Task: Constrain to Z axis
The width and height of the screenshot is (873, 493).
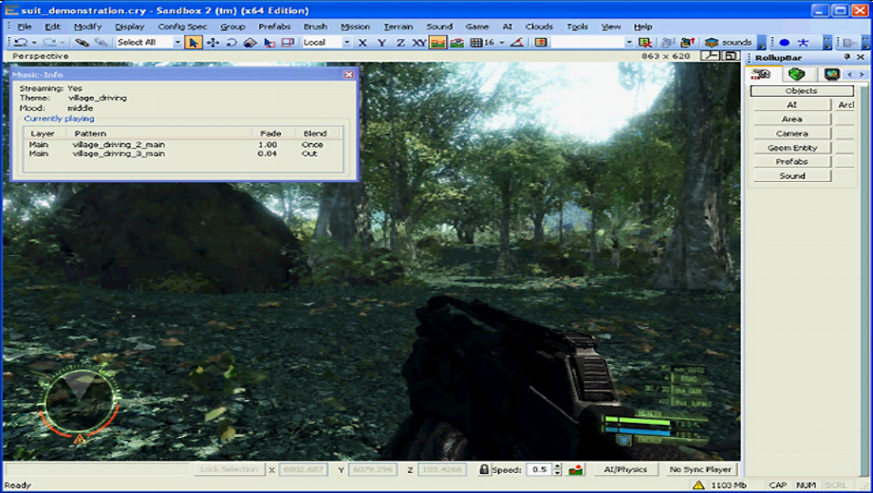Action: coord(400,43)
